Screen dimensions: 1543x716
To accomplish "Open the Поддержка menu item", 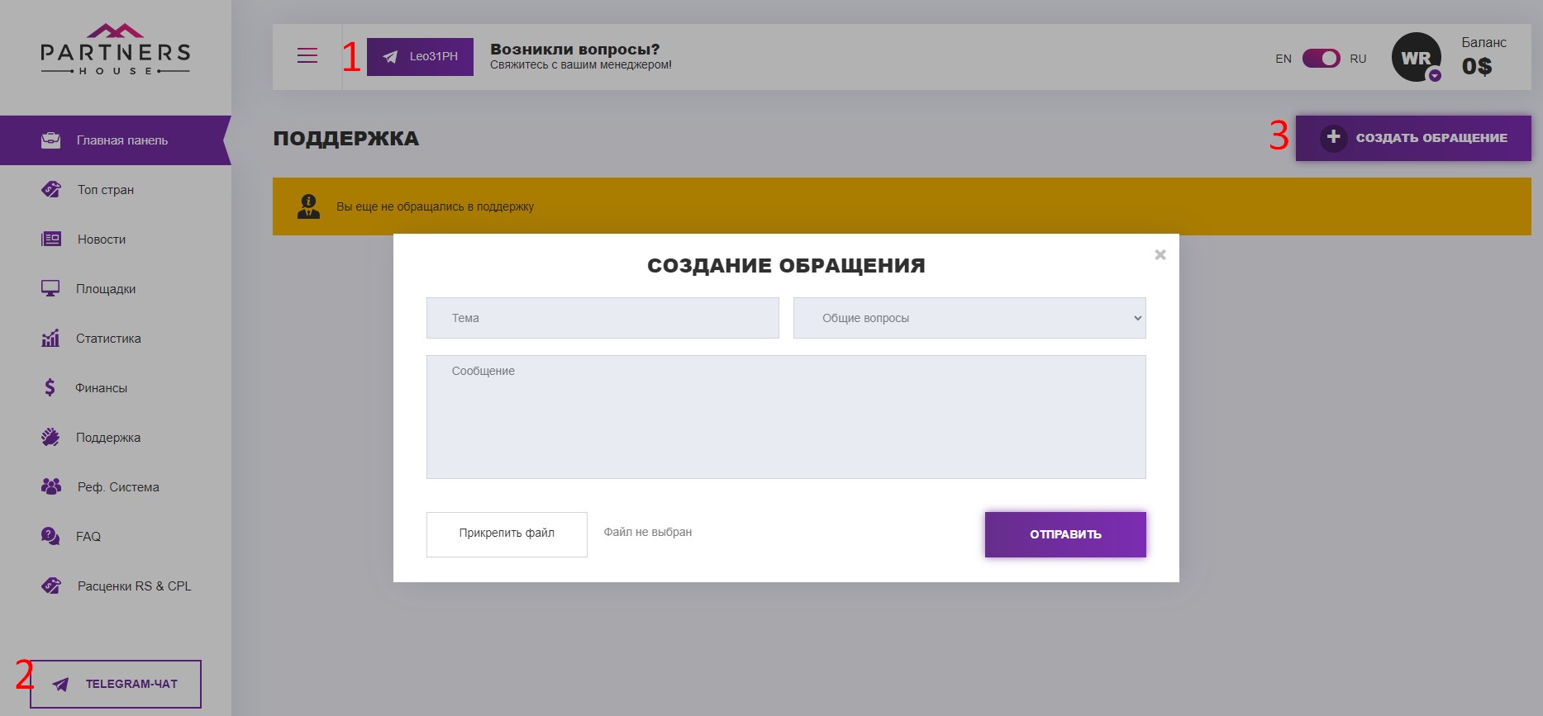I will click(107, 438).
